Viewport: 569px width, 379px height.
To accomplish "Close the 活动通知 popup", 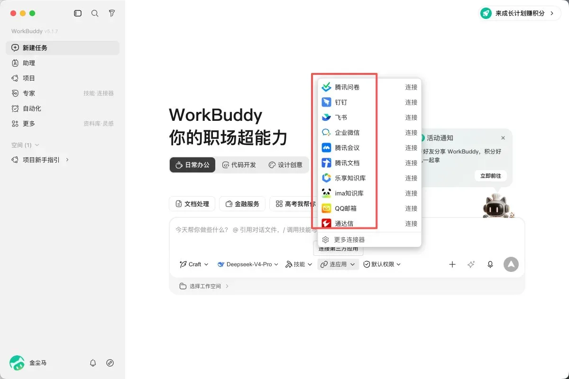I will (503, 138).
